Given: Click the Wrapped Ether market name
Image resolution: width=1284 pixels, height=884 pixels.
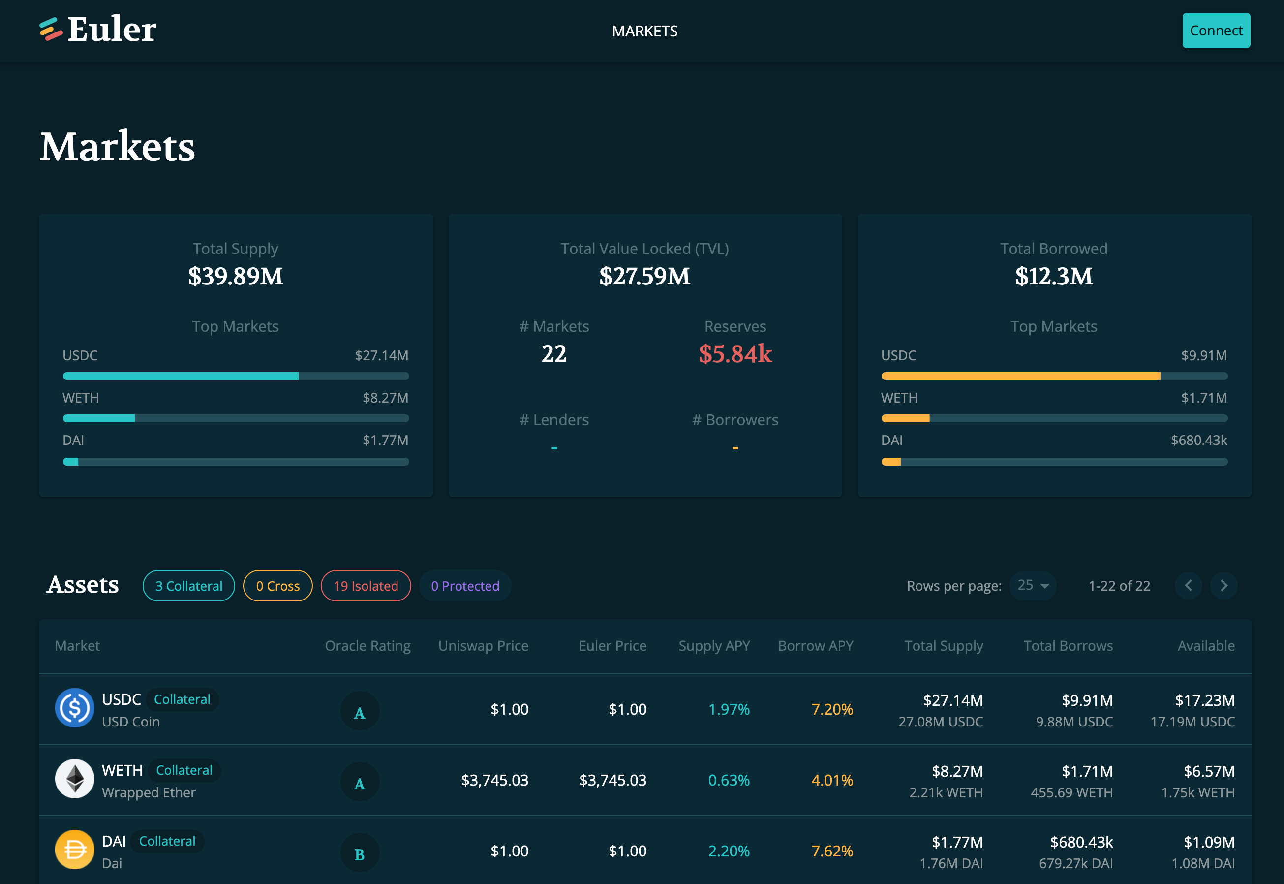Looking at the screenshot, I should coord(149,792).
